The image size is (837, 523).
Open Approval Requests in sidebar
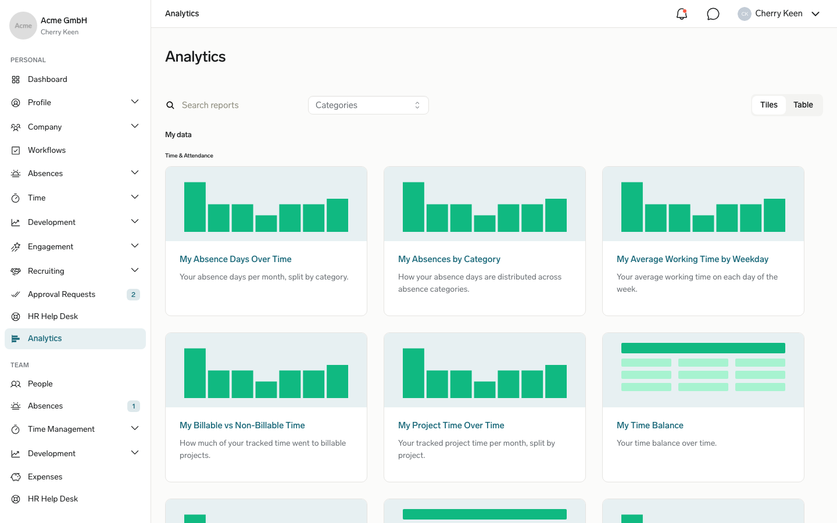click(76, 295)
